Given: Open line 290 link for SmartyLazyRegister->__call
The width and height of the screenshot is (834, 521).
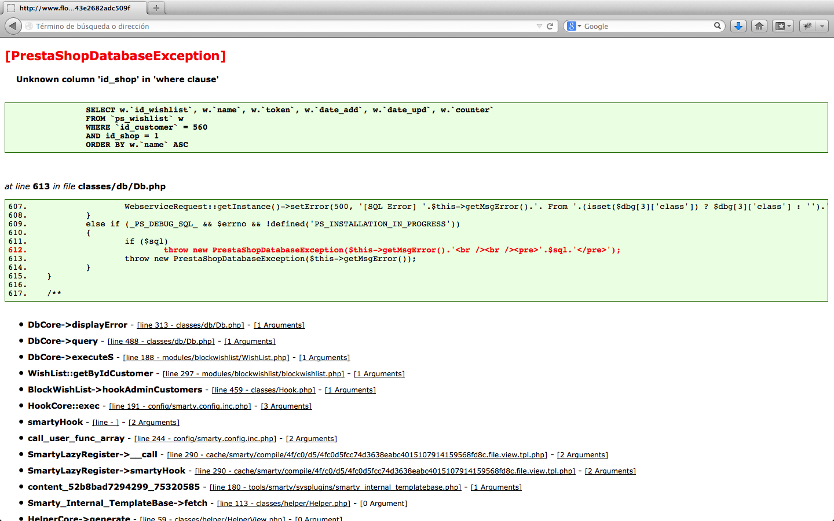Looking at the screenshot, I should tap(357, 455).
